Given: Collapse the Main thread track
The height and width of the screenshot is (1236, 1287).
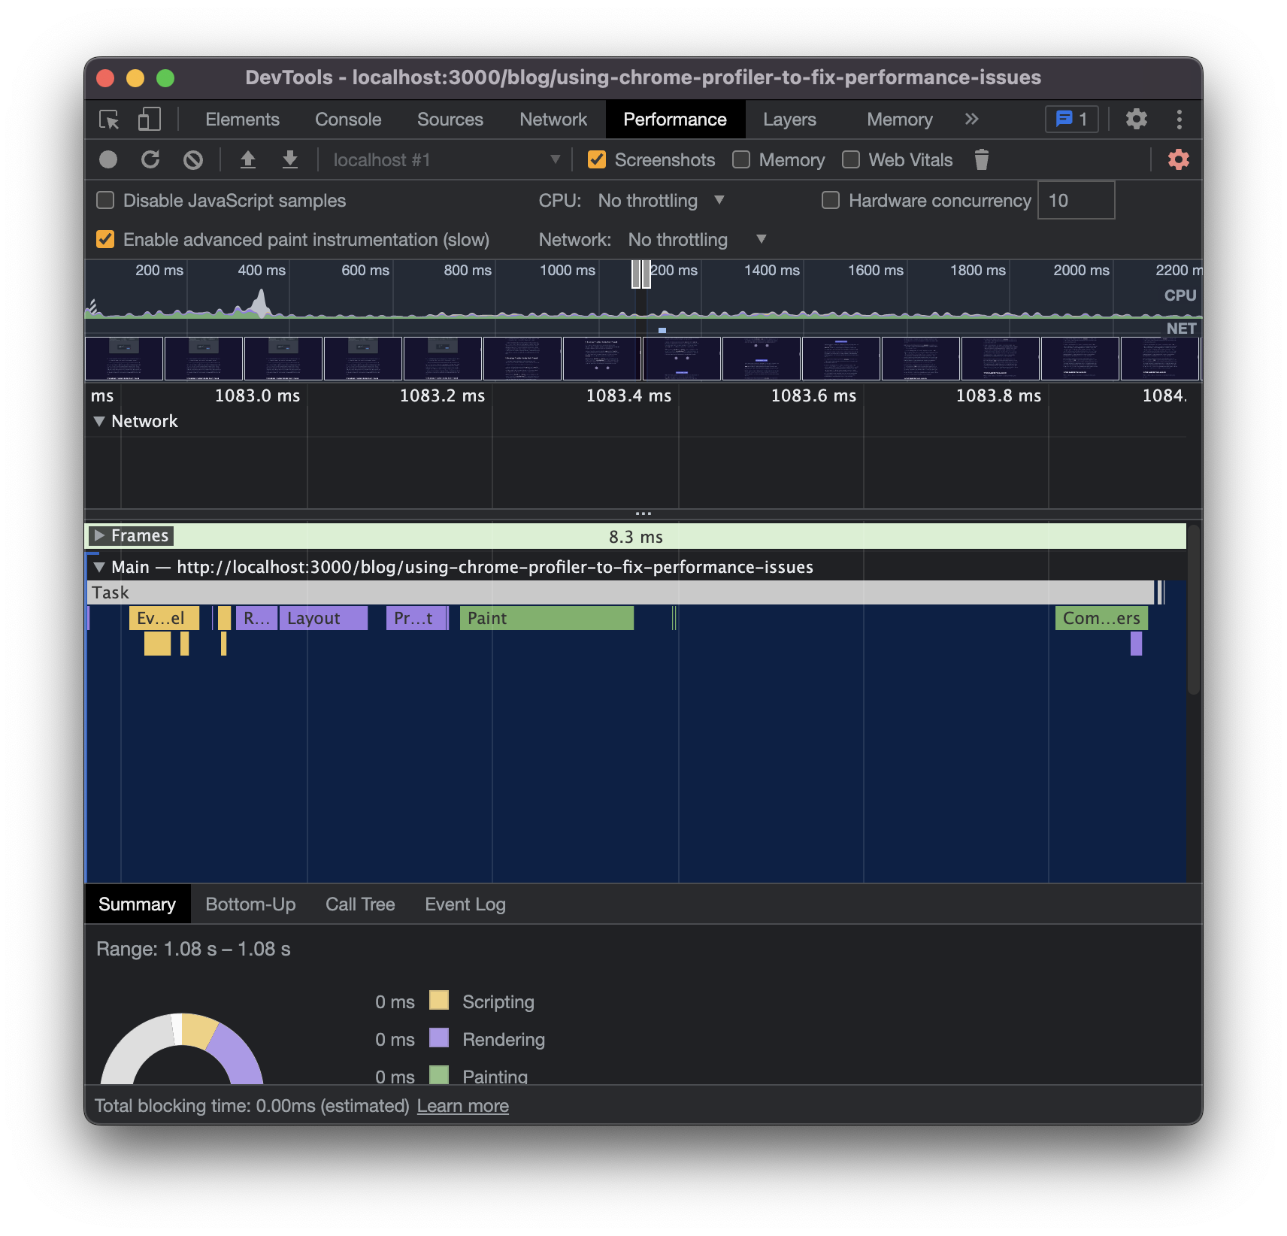Looking at the screenshot, I should 99,568.
